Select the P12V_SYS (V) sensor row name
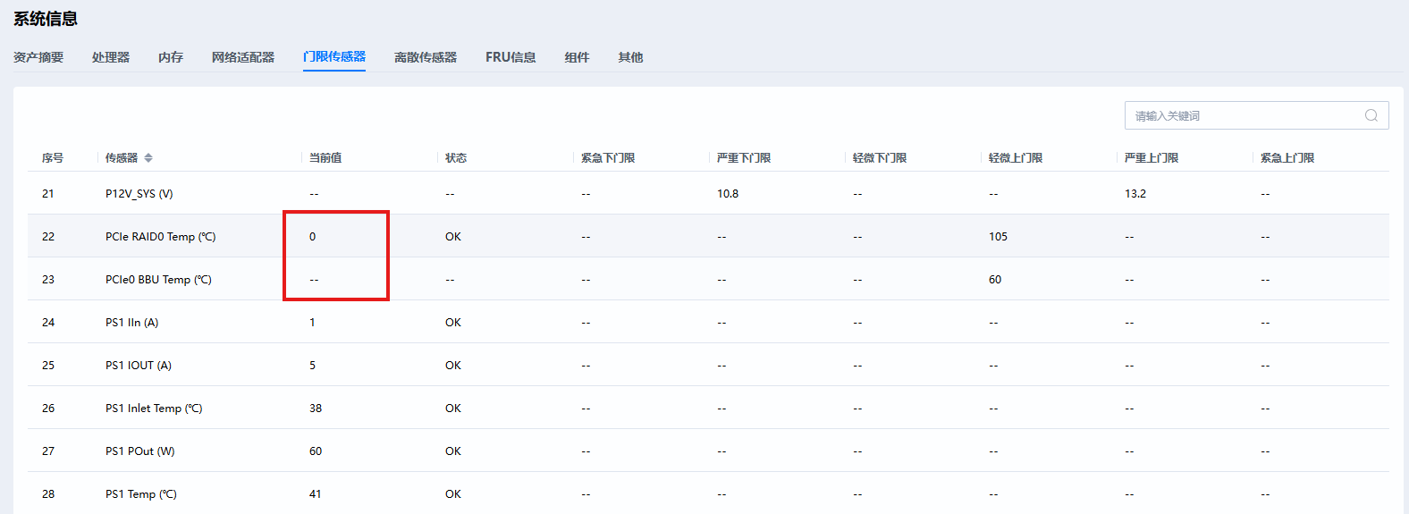Screen dimensions: 1409x514 [139, 193]
